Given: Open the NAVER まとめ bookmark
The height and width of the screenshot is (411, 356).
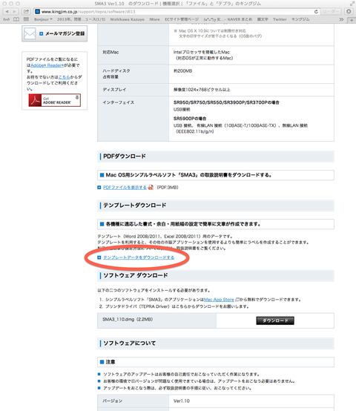Looking at the screenshot, I should (x=228, y=19).
